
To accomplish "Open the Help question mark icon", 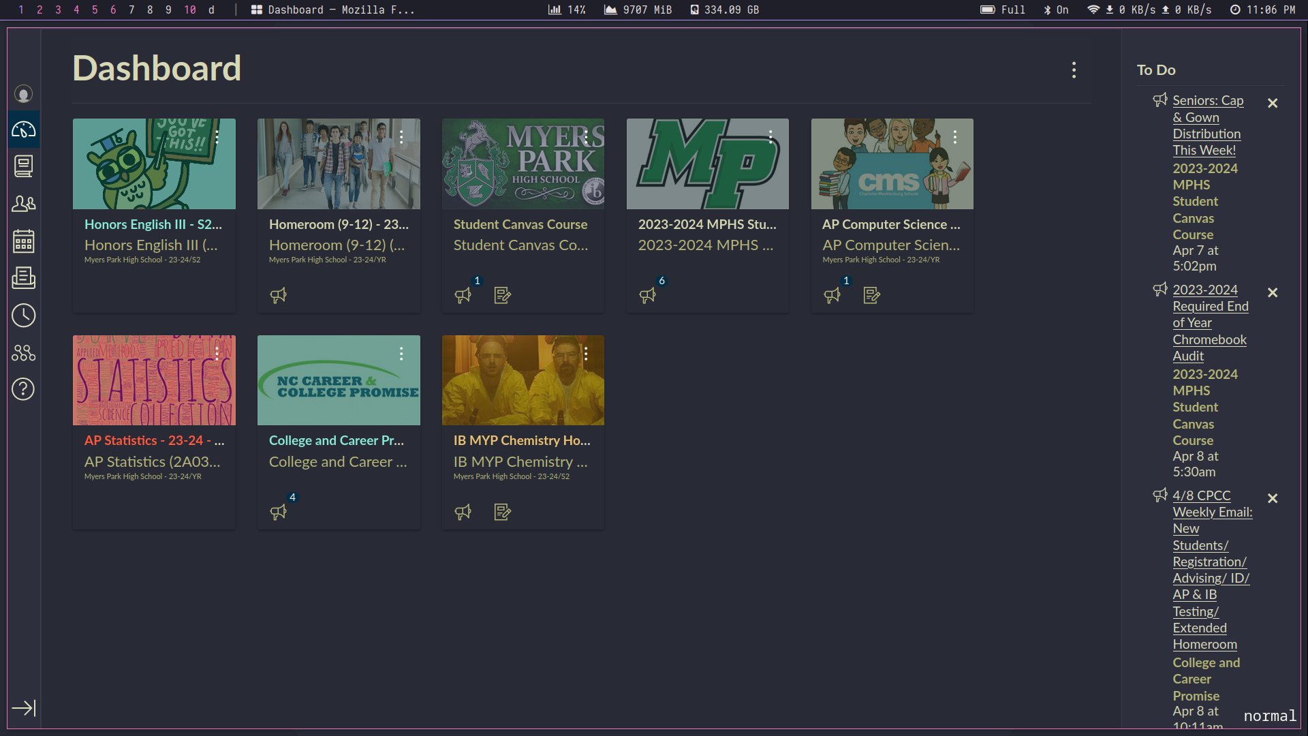I will [23, 389].
